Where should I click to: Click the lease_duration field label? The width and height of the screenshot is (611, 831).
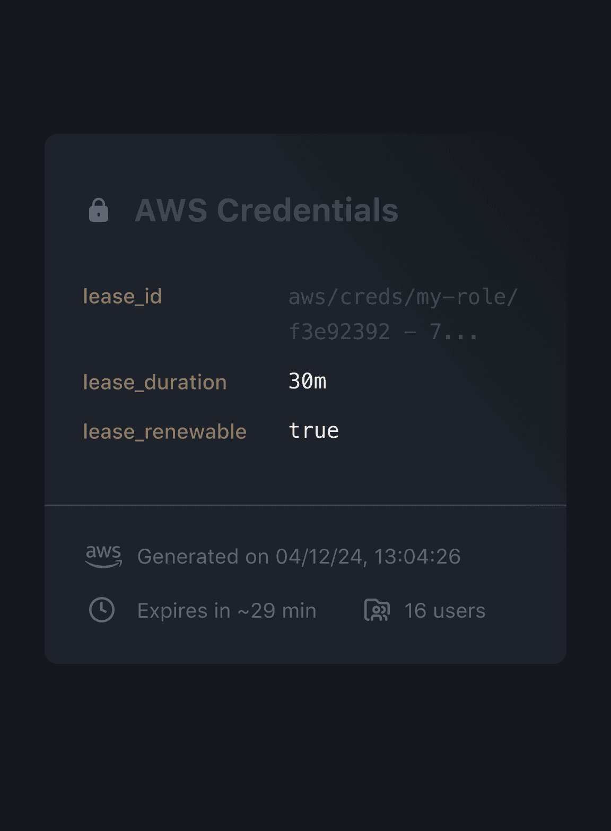point(155,382)
